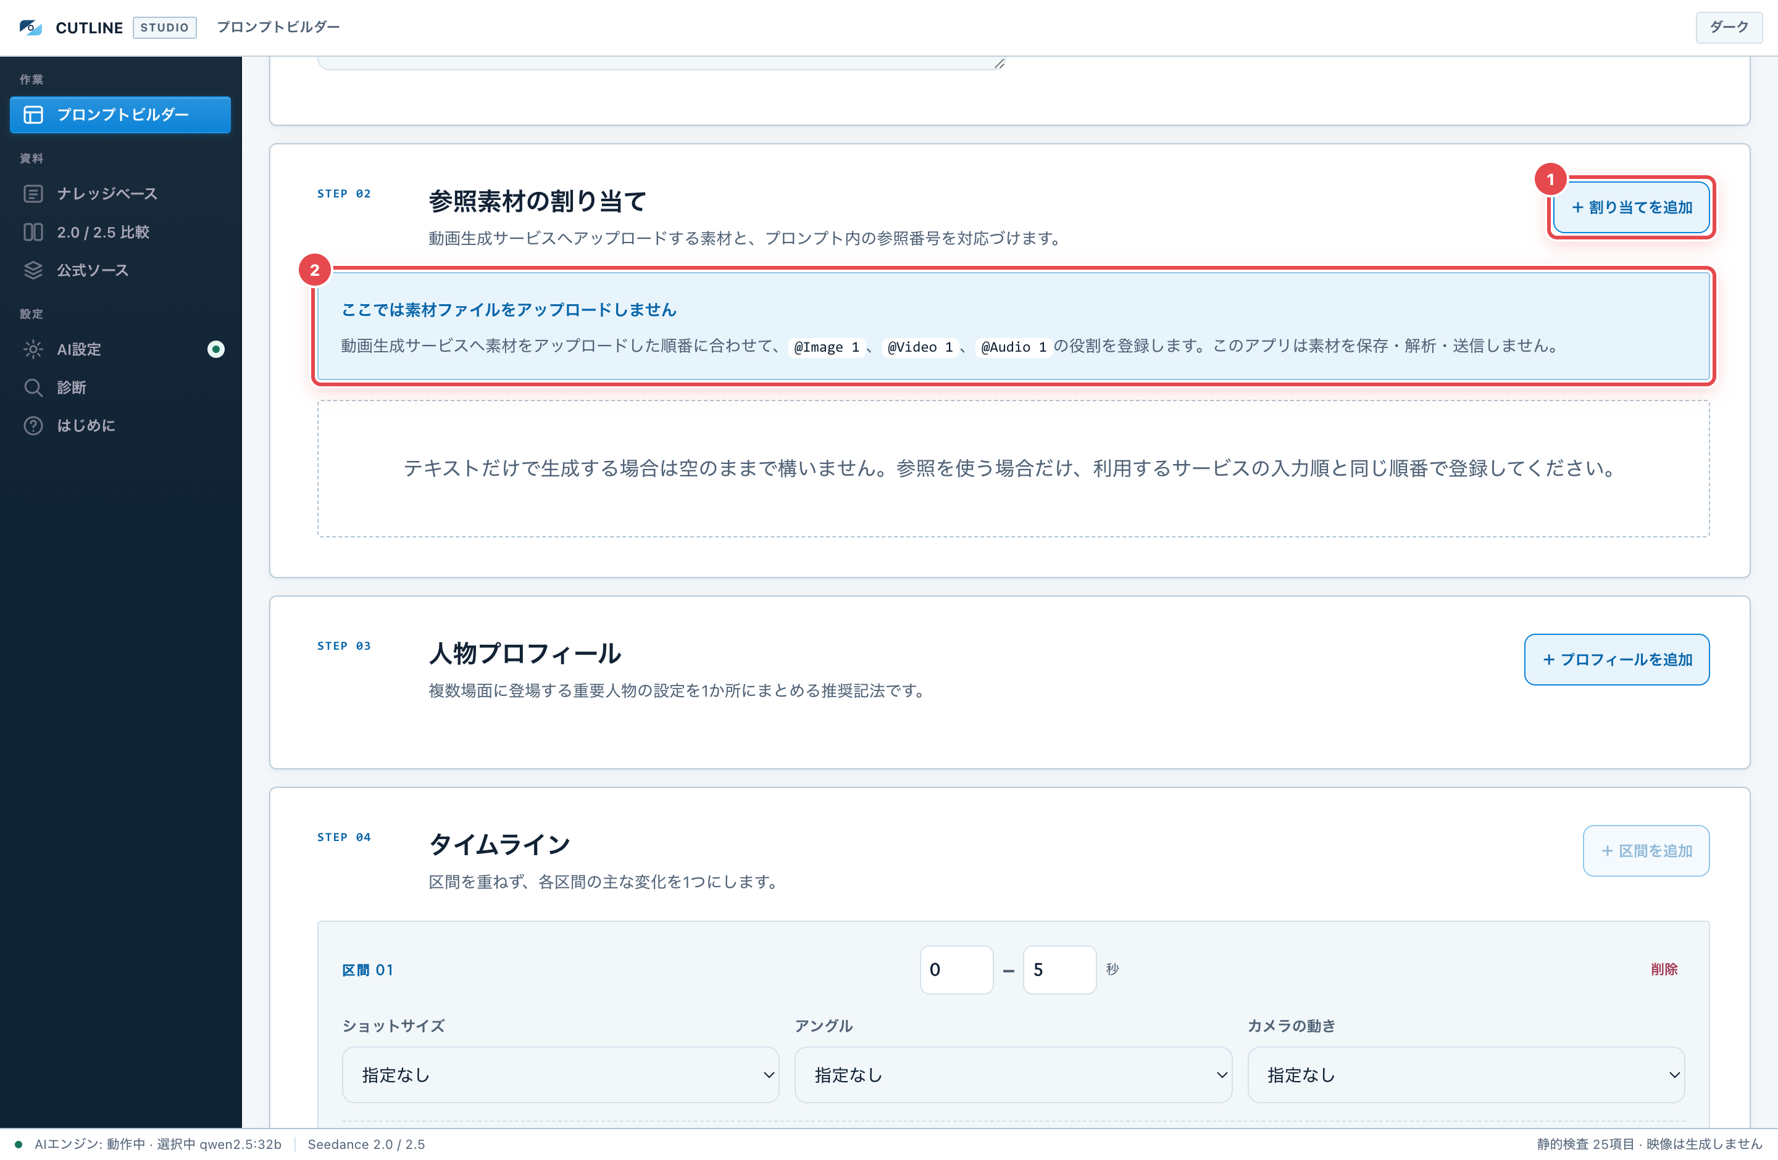Image resolution: width=1778 pixels, height=1160 pixels.
Task: Click the green AI設定 status indicator
Action: [x=216, y=349]
